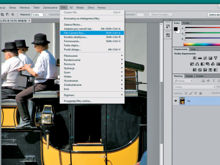Click the Wtapianie feather input field
Viewport: 220px width, 165px height.
[37, 15]
